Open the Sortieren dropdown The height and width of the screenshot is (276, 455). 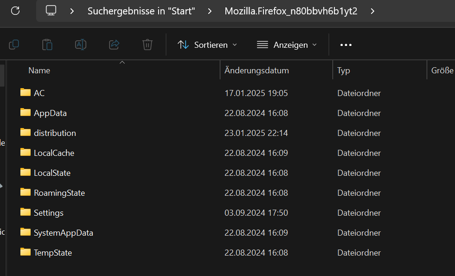coord(207,45)
